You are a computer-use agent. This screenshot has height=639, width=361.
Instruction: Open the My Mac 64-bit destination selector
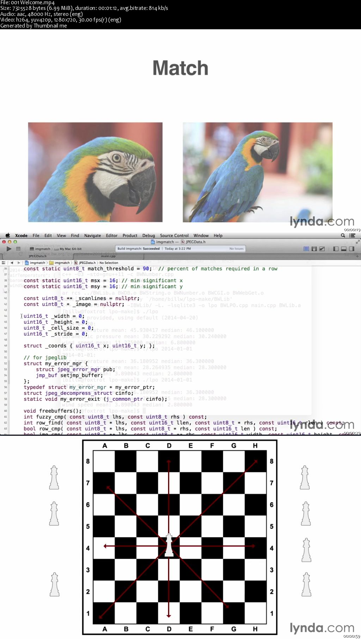point(68,249)
